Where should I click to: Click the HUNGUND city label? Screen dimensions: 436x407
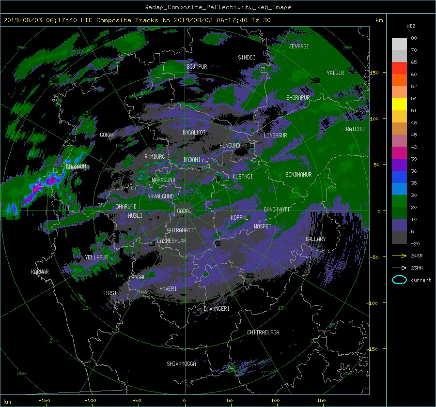(x=230, y=146)
